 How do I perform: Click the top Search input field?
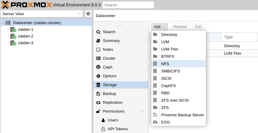[x=128, y=5]
